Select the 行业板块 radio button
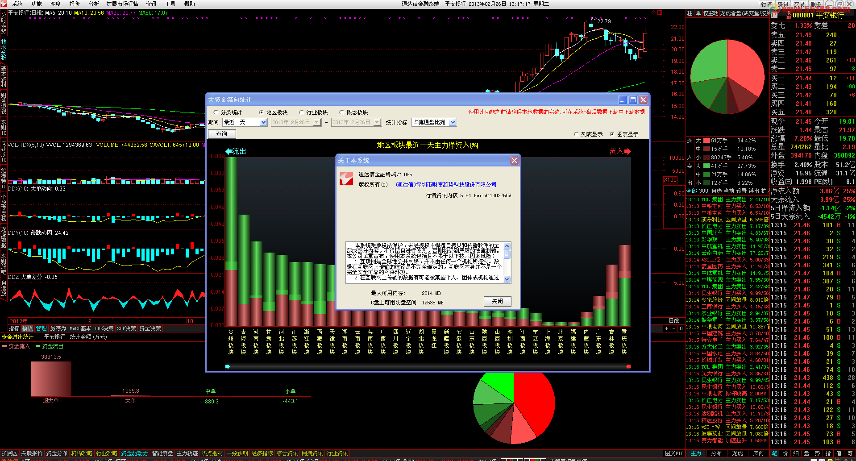This screenshot has height=461, width=856. click(302, 112)
